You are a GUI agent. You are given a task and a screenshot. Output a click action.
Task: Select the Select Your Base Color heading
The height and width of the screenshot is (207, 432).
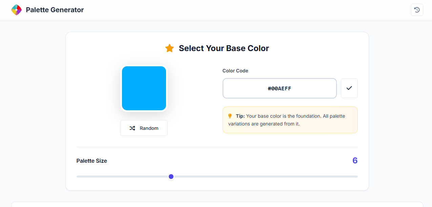224,48
